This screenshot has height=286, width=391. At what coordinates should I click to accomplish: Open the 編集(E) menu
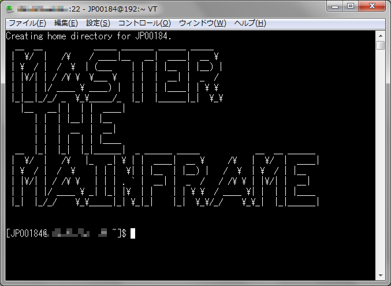(x=66, y=23)
